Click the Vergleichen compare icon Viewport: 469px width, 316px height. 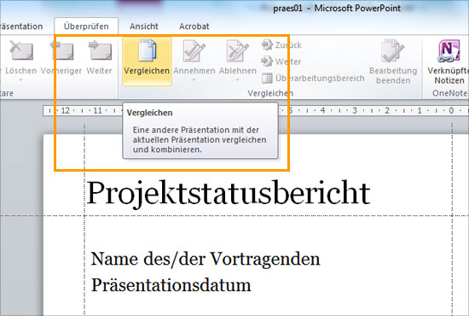pos(147,51)
